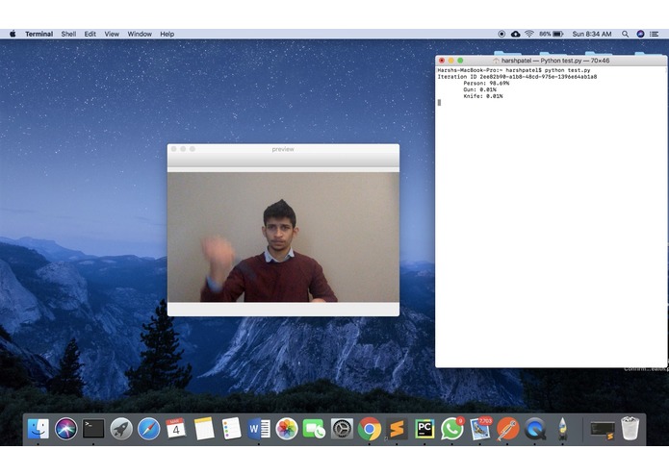This screenshot has height=475, width=669.
Task: Click the Gun: 0.01% output line
Action: click(479, 89)
